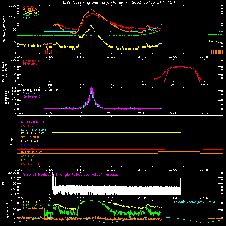Image resolution: width=226 pixels, height=226 pixels.
Task: Click the "SC_TRANSMITTER" flag label
Action: click(x=33, y=137)
